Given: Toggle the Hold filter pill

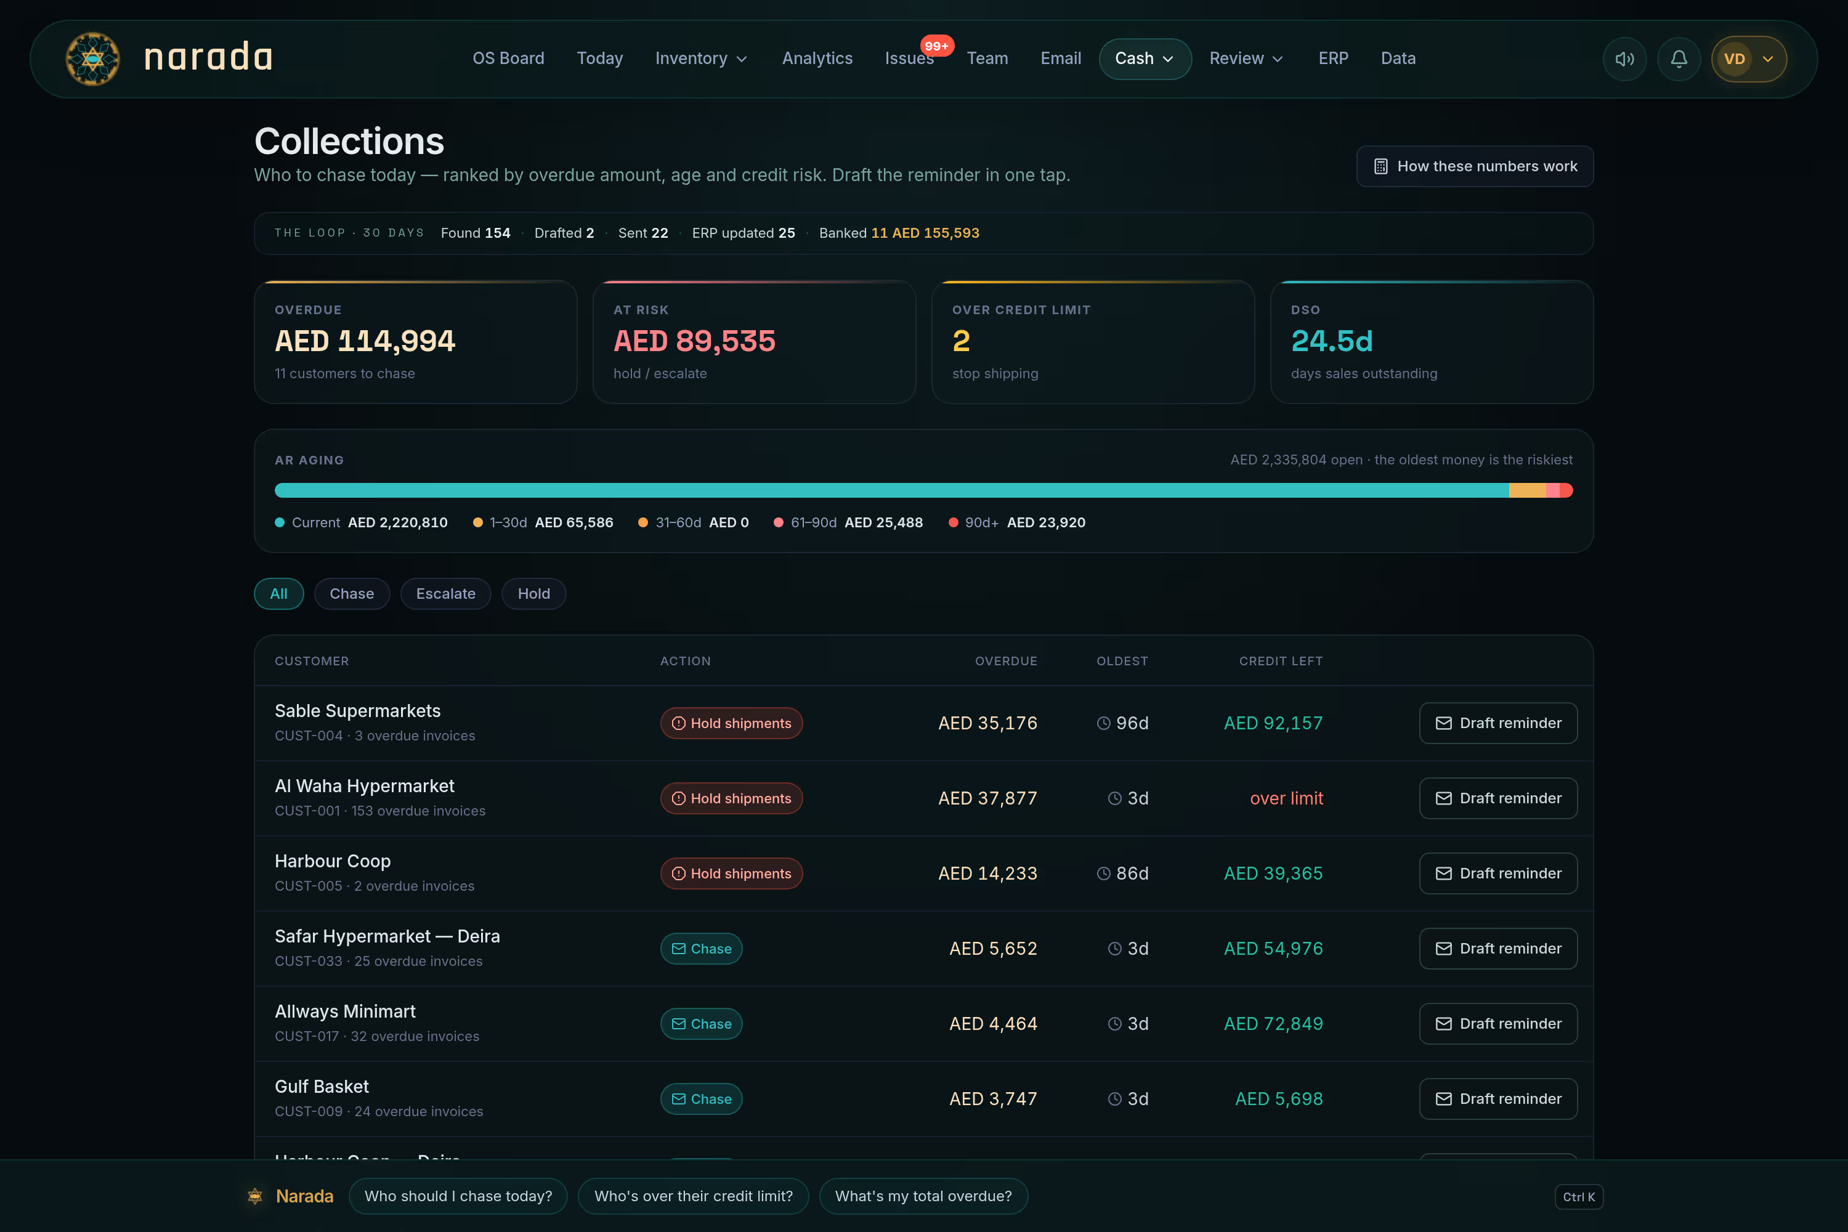Looking at the screenshot, I should point(533,594).
